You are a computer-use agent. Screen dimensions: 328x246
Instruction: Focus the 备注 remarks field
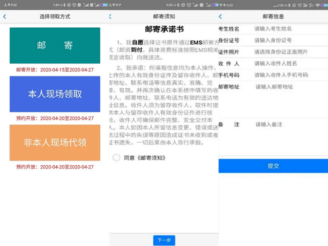tap(286, 125)
